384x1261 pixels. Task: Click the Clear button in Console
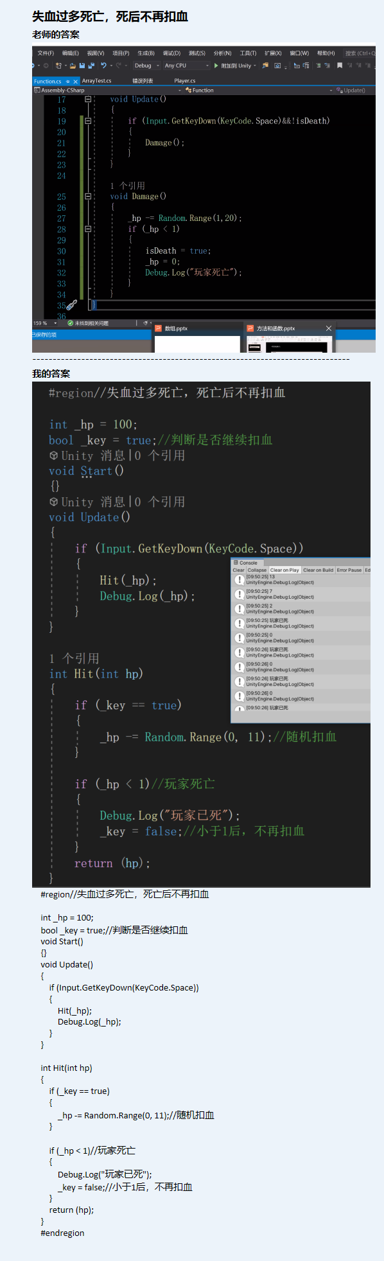[x=238, y=570]
